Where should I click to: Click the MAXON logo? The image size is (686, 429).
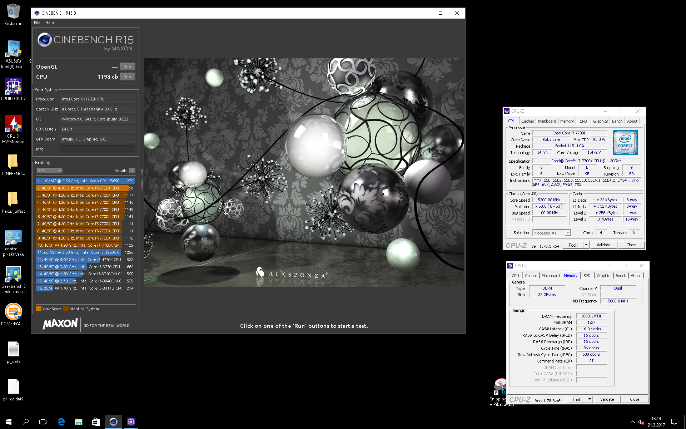(60, 324)
